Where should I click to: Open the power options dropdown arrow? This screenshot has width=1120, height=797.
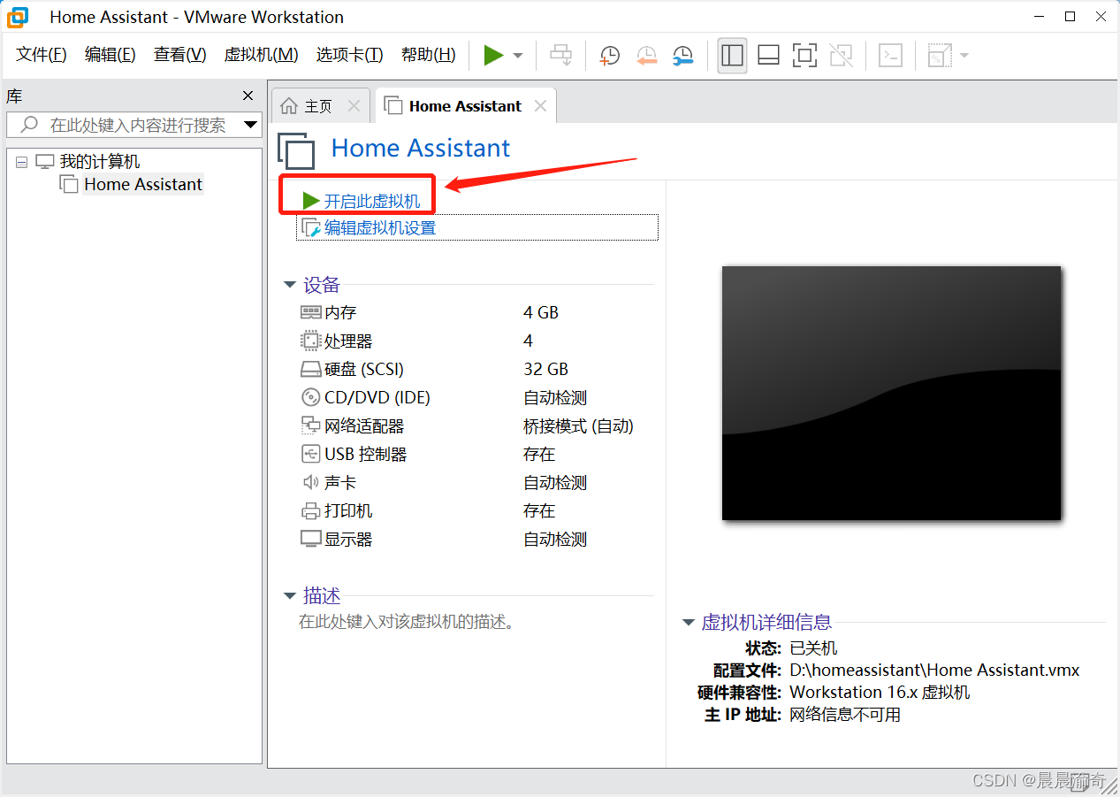pos(518,56)
